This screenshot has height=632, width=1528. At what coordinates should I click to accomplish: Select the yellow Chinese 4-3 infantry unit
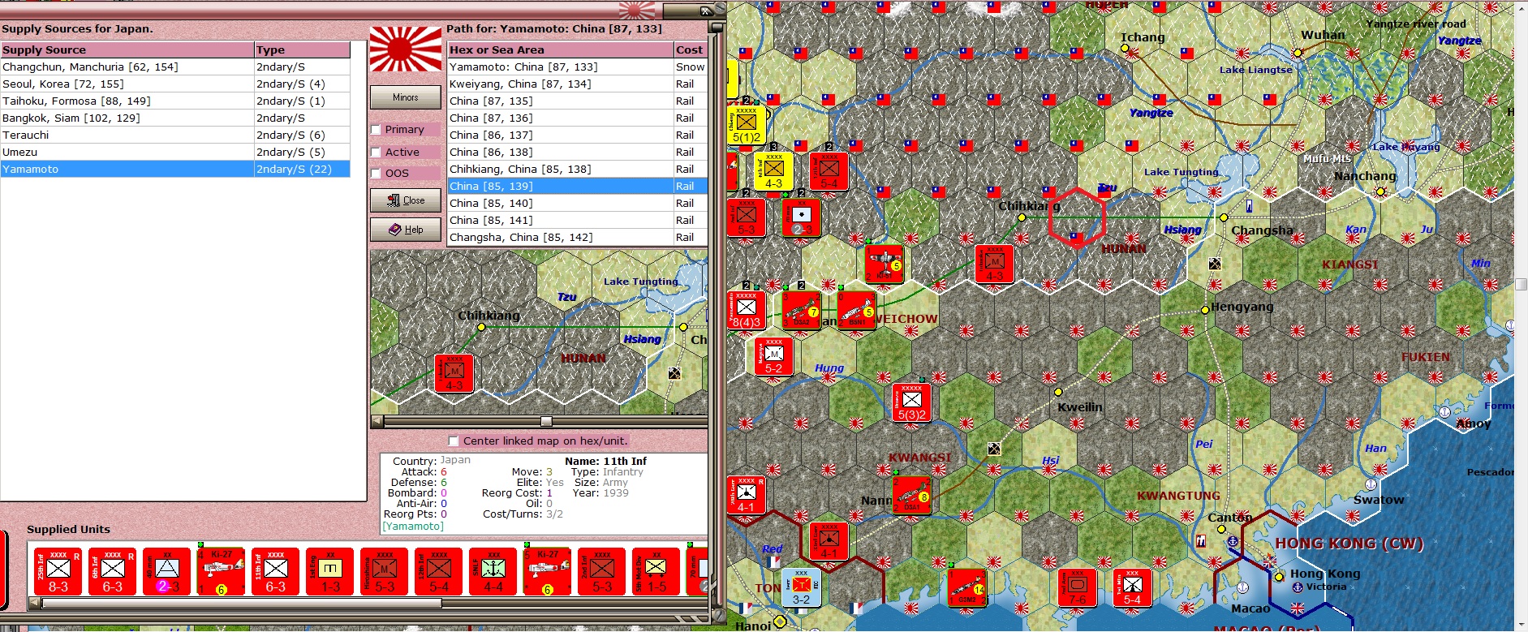pos(774,172)
